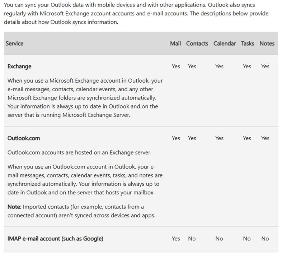Click the IMAP account's Mail Yes value
This screenshot has height=253, width=287.
coord(176,239)
